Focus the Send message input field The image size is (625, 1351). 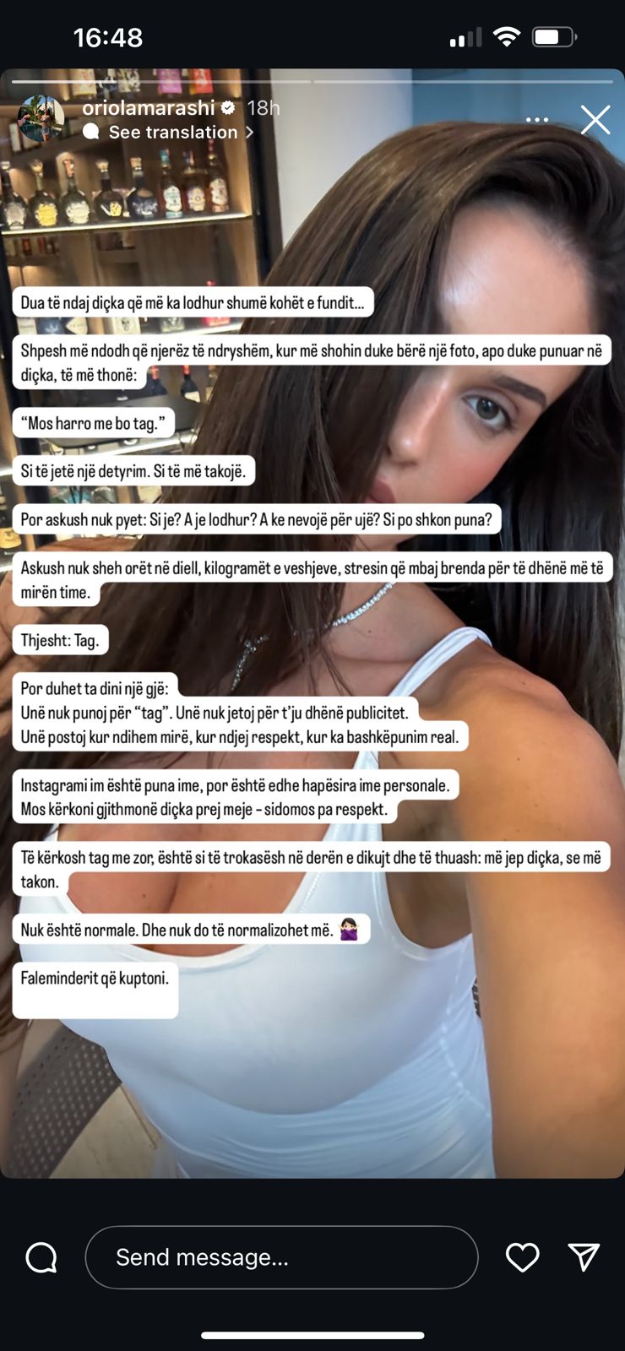281,1257
